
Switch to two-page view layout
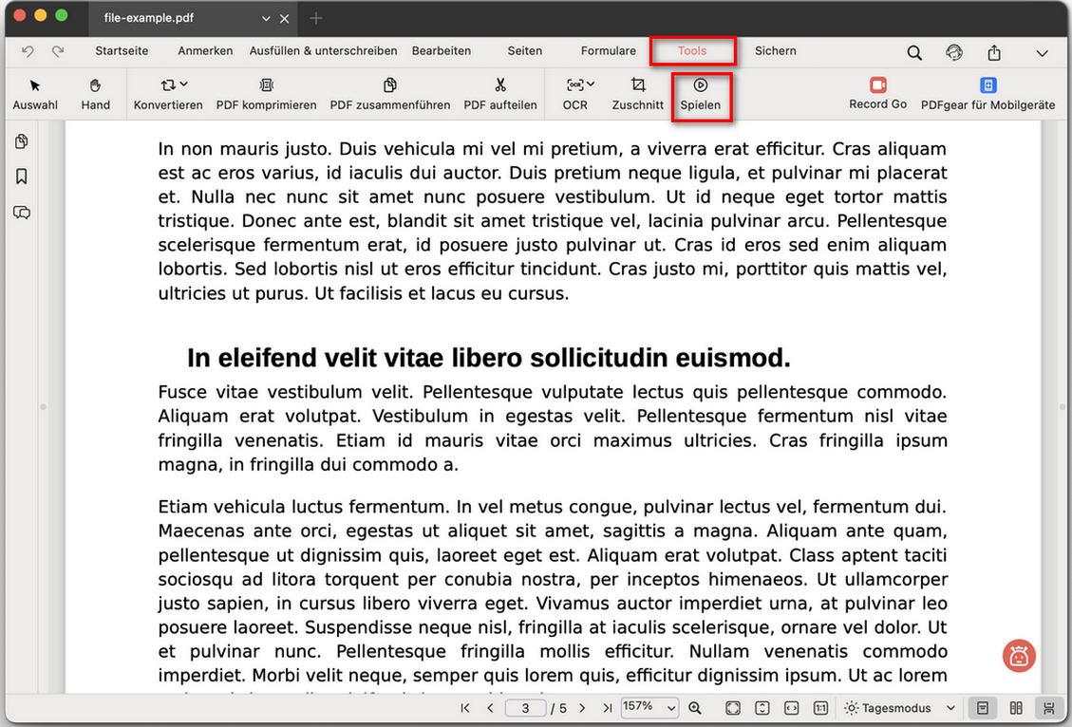point(1015,707)
